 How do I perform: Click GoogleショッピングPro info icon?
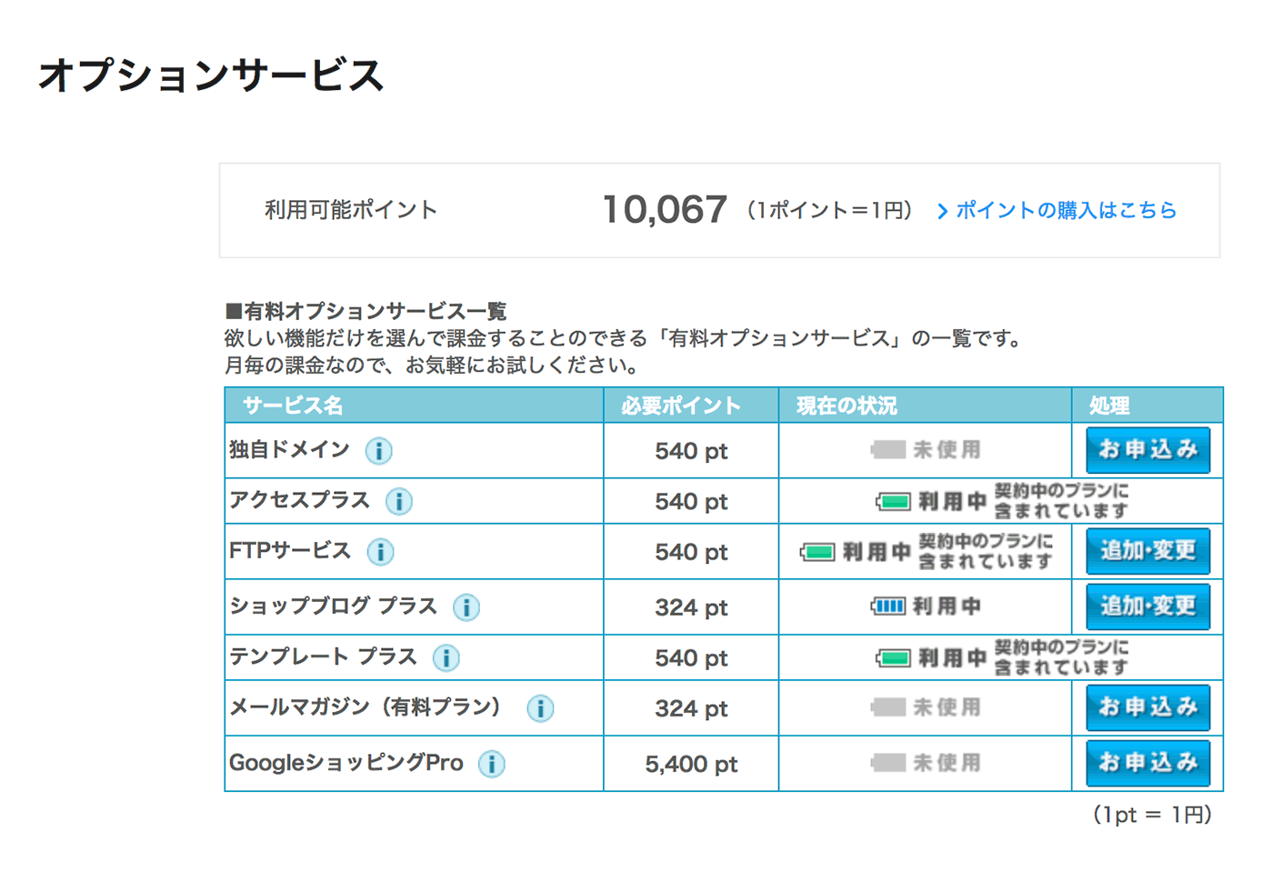492,764
